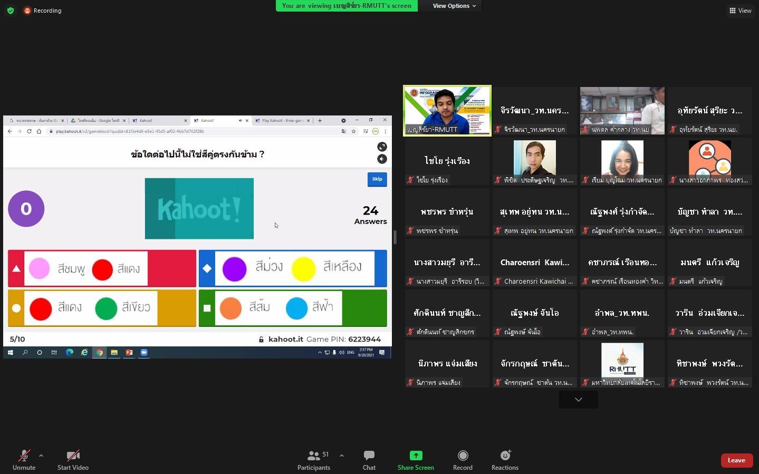Click the Share Screen button
This screenshot has width=759, height=474.
pyautogui.click(x=416, y=460)
